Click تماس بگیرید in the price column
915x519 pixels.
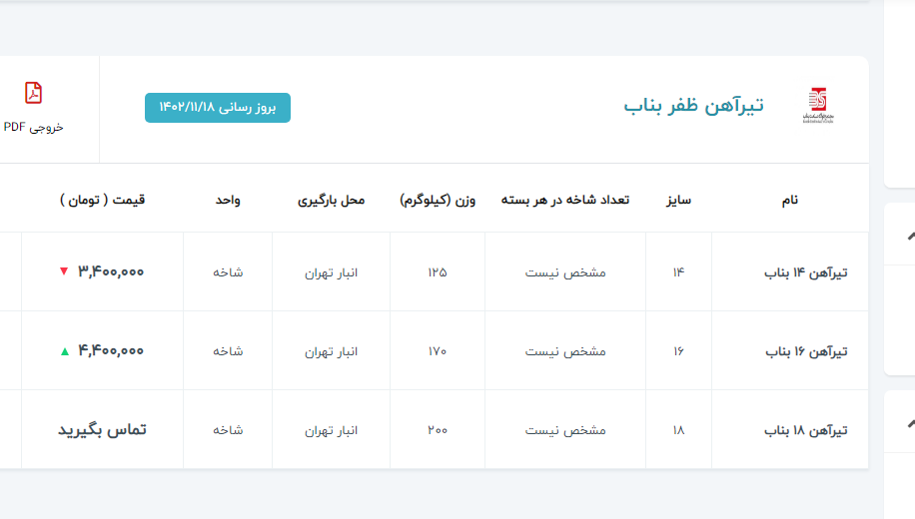102,429
